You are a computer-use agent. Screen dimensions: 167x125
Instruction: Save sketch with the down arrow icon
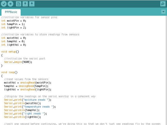click(32, 4)
